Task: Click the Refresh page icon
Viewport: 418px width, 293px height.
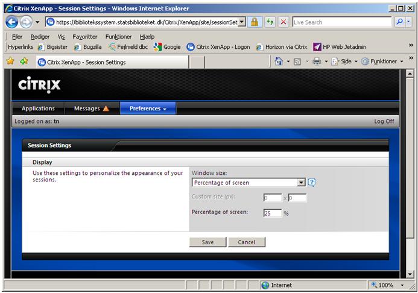Action: pyautogui.click(x=270, y=22)
